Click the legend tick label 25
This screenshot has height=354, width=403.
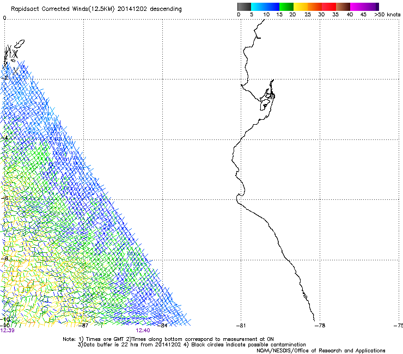pyautogui.click(x=308, y=15)
